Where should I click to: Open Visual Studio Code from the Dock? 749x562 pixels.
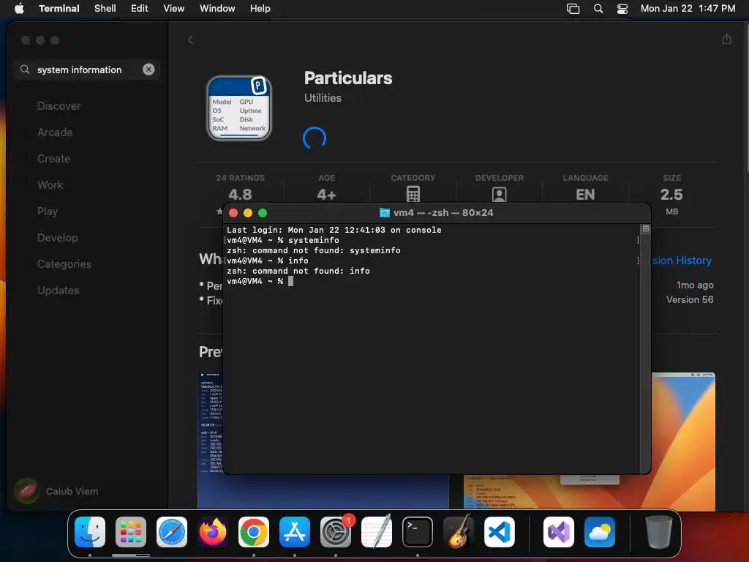pyautogui.click(x=500, y=531)
